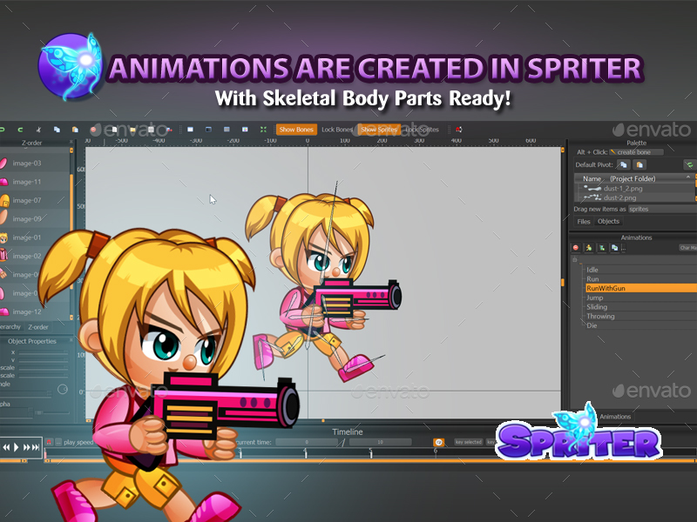
Task: Open the 'Drag new items as' sprites dropdown
Action: point(639,209)
